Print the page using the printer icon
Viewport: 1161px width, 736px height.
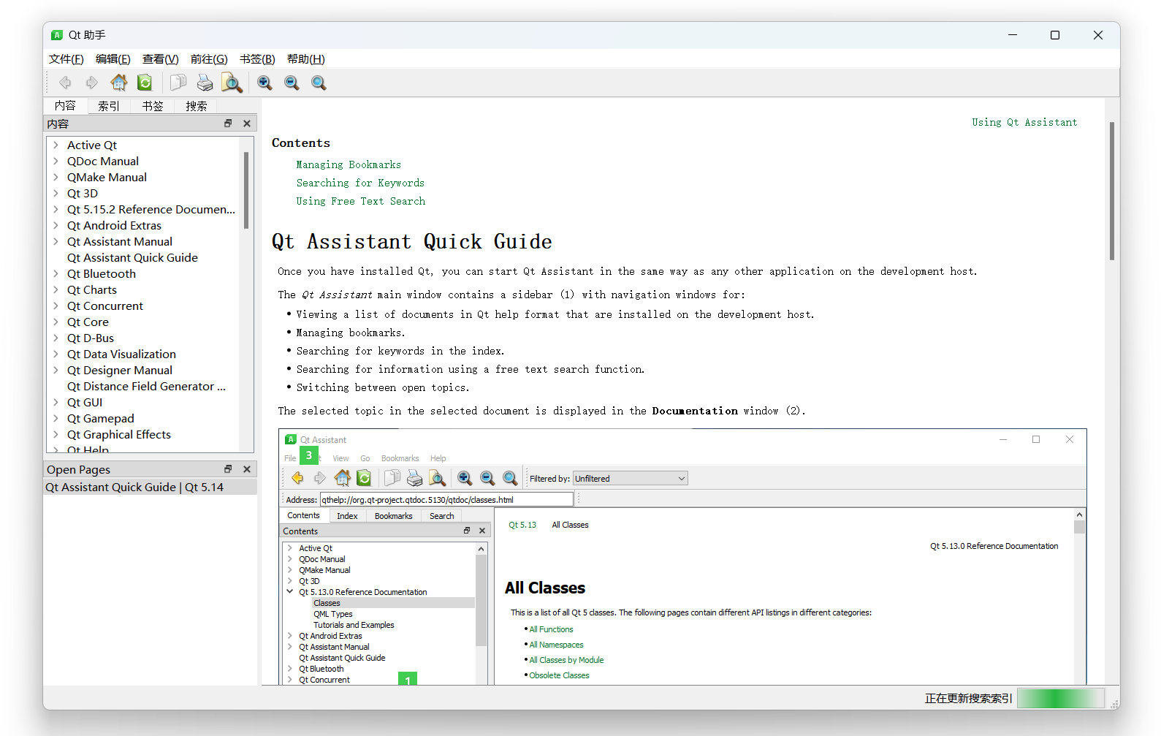(205, 83)
